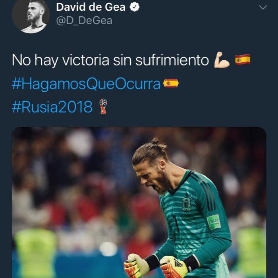Open the #Rusia2018 hashtag
278x278 pixels.
coord(52,107)
